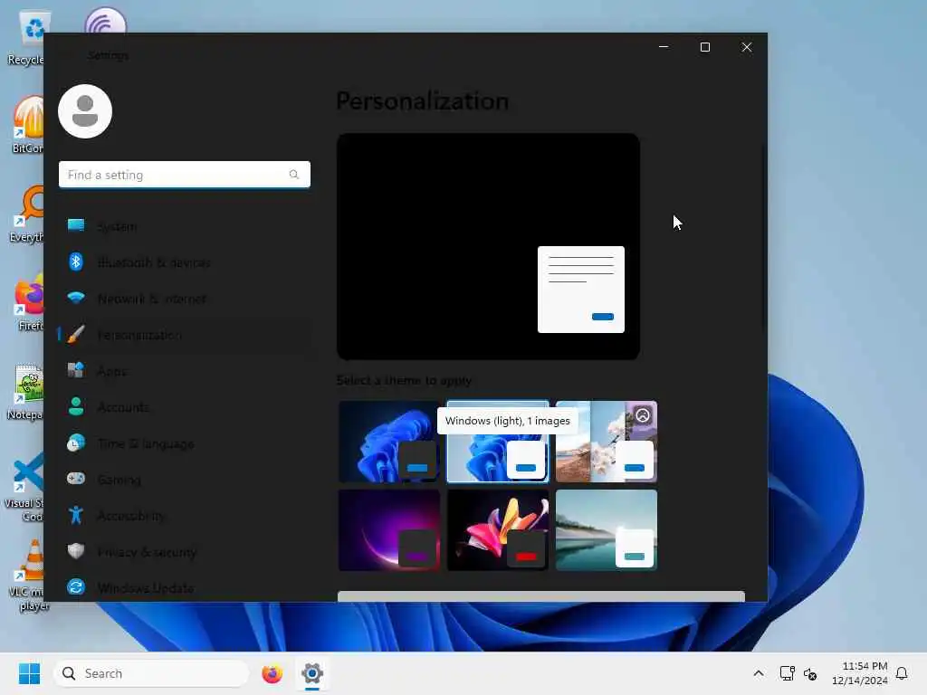Click the large theme preview image
The height and width of the screenshot is (695, 927).
(x=488, y=246)
